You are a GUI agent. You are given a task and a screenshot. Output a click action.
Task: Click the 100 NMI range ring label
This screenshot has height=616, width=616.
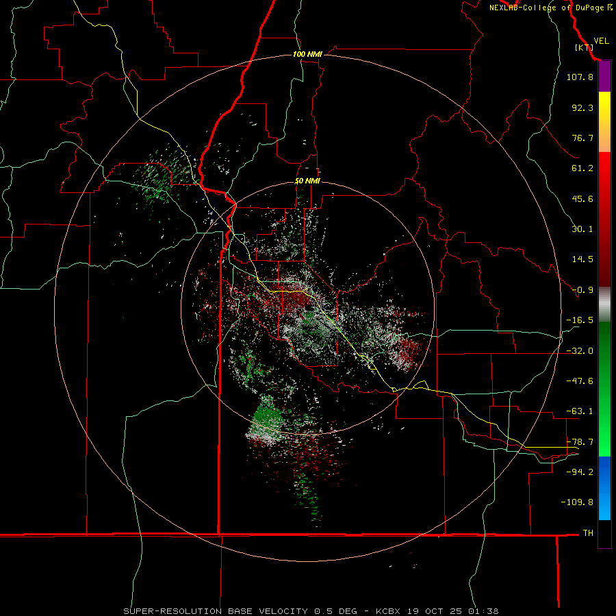coord(307,54)
